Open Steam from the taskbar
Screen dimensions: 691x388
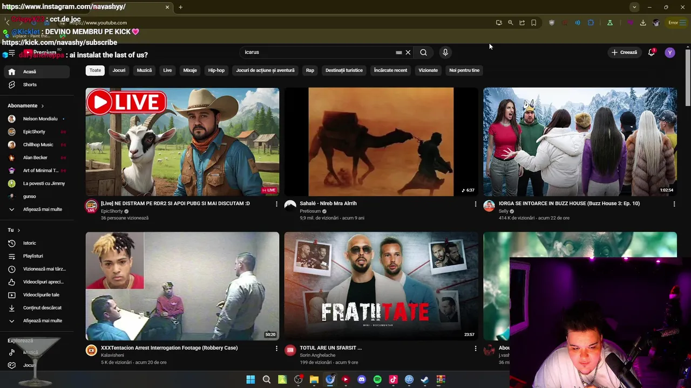tap(425, 379)
